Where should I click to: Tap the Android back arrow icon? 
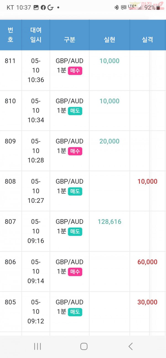pyautogui.click(x=131, y=346)
